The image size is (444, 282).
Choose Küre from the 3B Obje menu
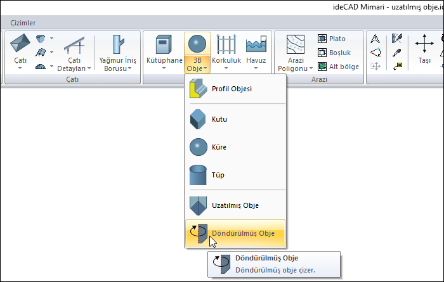[235, 147]
